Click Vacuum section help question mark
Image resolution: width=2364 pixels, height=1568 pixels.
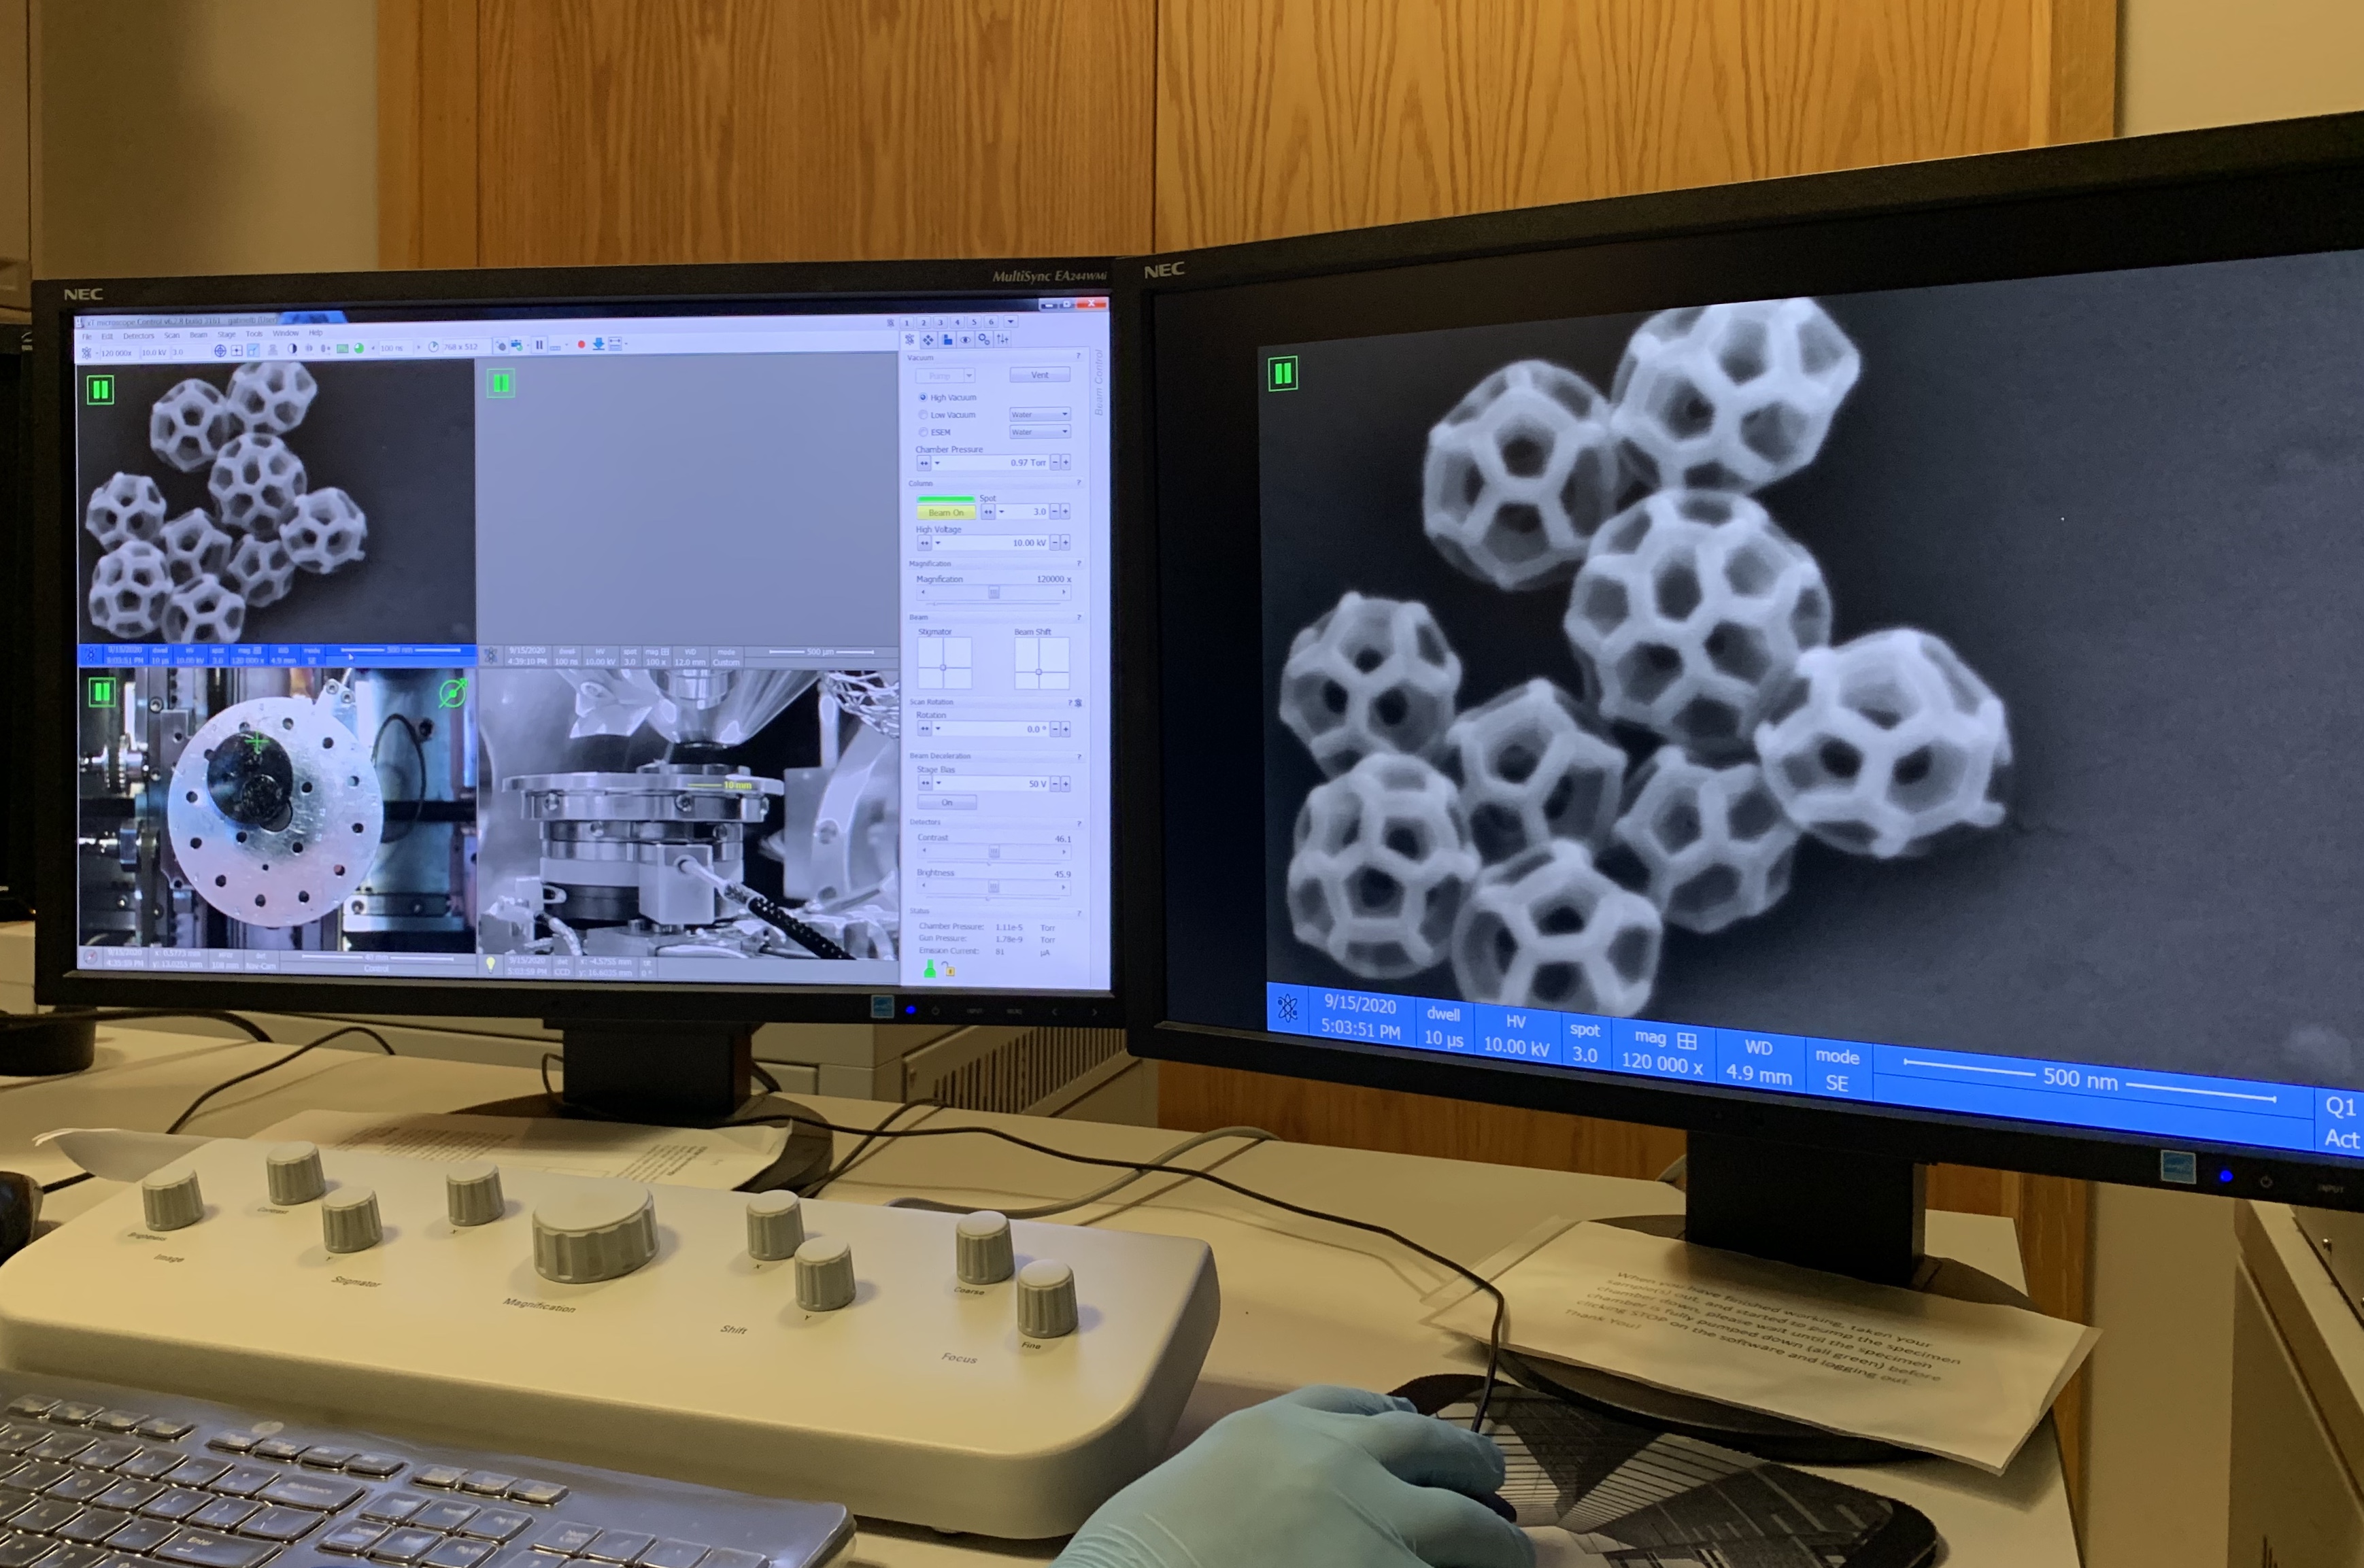tap(1078, 356)
